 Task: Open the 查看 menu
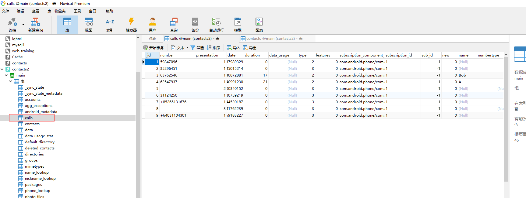[36, 11]
